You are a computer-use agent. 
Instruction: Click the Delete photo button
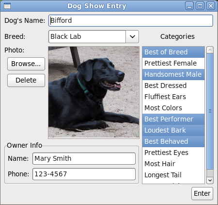[x=26, y=80]
